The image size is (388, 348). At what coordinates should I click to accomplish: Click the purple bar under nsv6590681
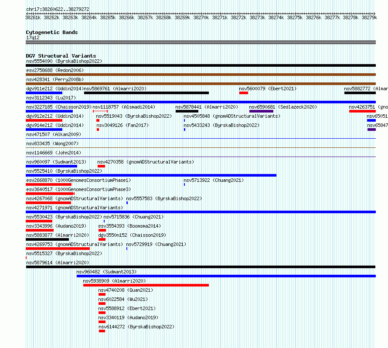click(261, 111)
